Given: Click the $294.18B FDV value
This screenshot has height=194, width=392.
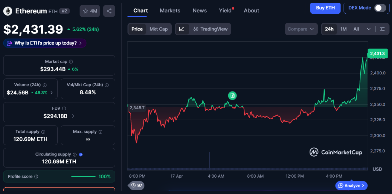Looking at the screenshot, I should 55,116.
